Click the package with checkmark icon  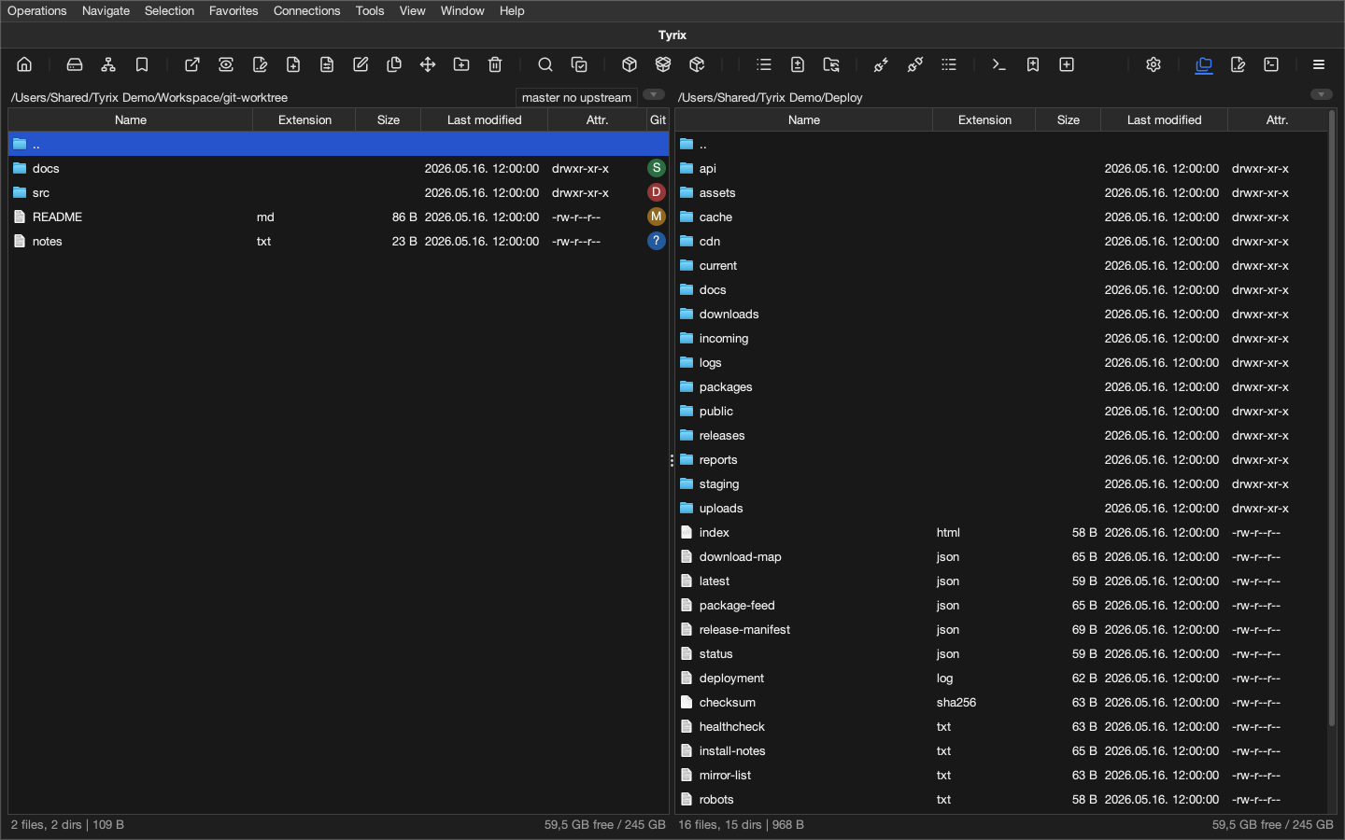(697, 64)
